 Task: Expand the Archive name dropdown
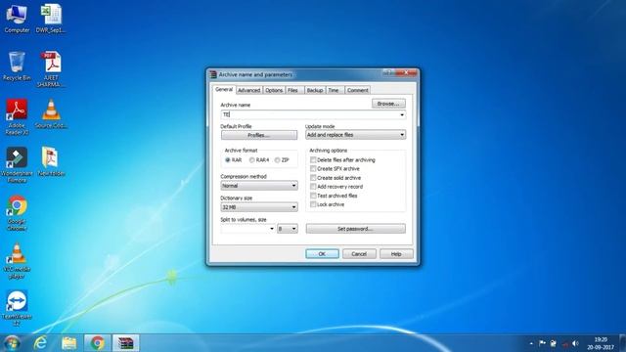[x=402, y=115]
